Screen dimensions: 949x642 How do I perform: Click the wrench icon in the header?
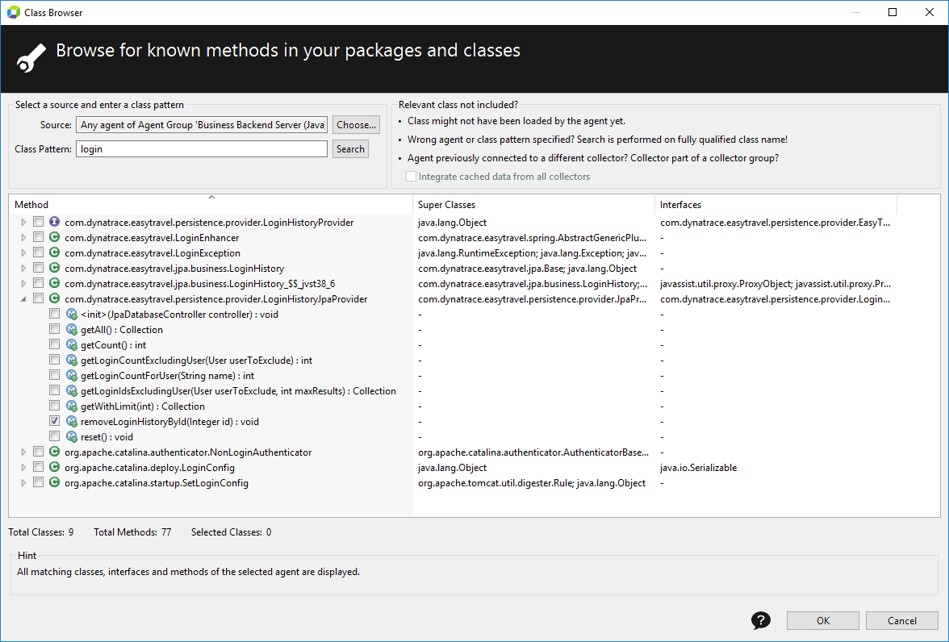(31, 58)
